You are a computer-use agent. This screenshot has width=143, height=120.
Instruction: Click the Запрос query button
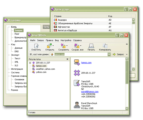[118, 55]
